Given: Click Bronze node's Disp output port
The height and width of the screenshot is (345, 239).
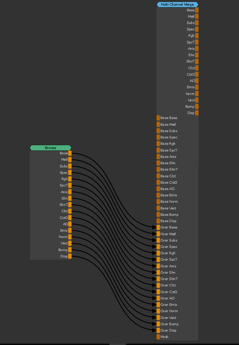Looking at the screenshot, I should point(70,256).
